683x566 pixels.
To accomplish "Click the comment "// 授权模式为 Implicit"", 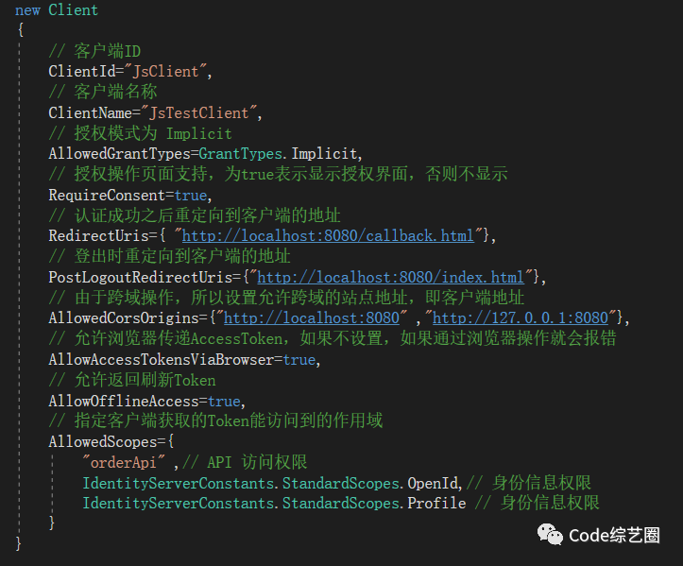I will (x=140, y=133).
